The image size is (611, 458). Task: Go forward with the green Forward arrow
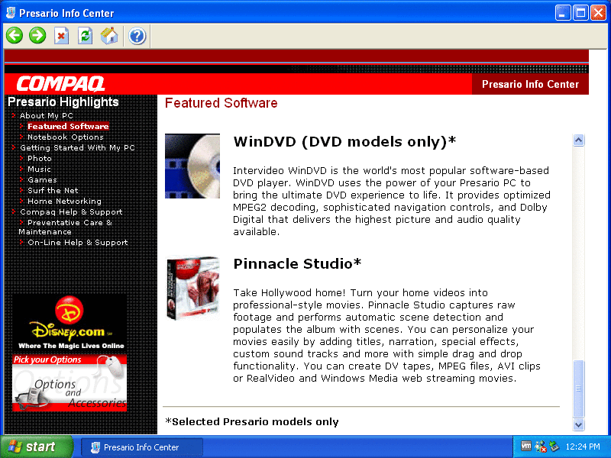point(37,36)
